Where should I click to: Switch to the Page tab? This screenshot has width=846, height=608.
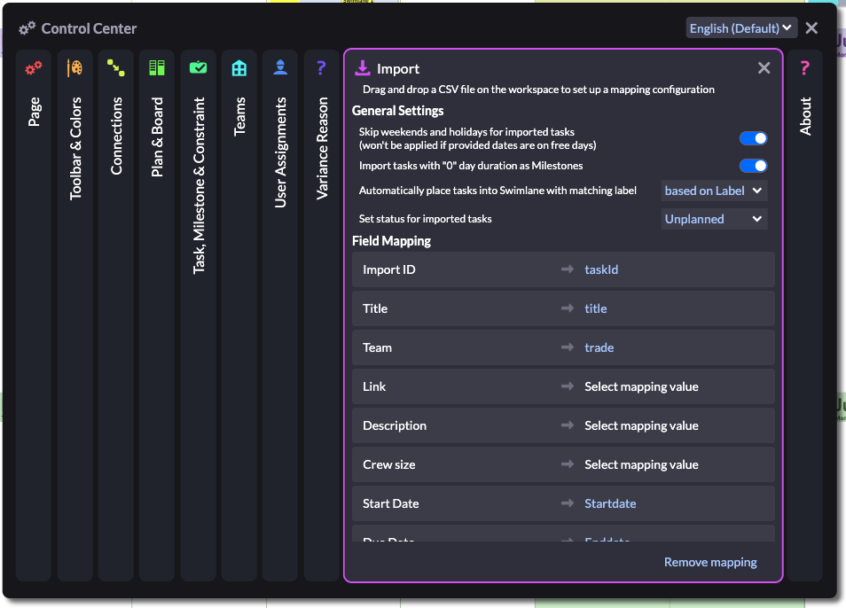pyautogui.click(x=34, y=315)
